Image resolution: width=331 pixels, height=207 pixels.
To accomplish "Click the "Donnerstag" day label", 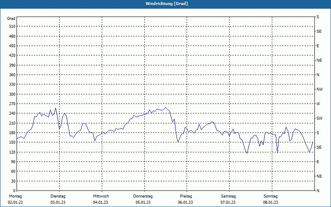I will pos(143,196).
